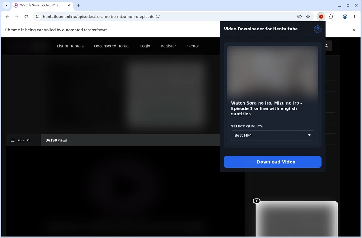Bookmark this page with the star
This screenshot has height=238, width=362.
(308, 17)
